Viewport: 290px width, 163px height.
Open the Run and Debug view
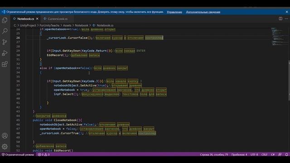[x=5, y=53]
